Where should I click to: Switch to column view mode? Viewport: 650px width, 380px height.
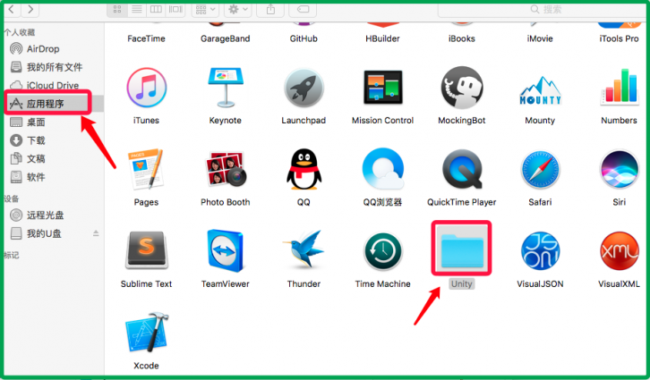tap(156, 9)
